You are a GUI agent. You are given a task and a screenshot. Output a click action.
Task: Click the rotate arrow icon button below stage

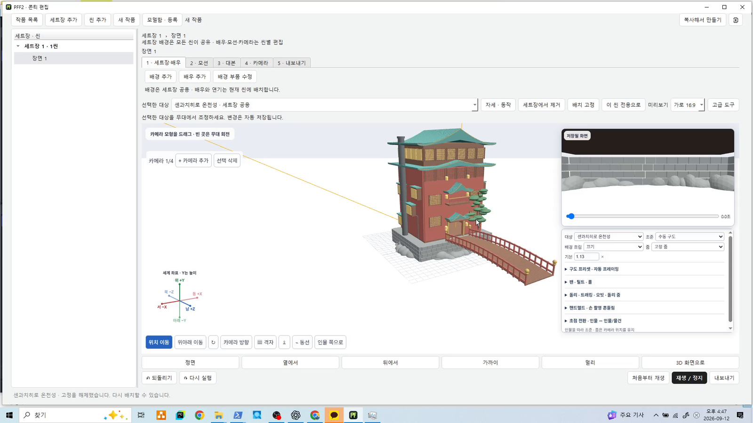(x=213, y=342)
